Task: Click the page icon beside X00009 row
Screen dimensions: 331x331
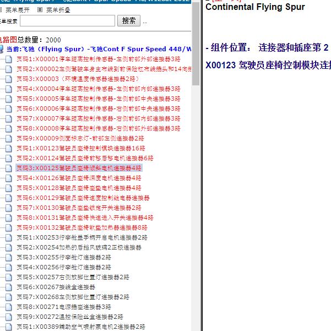Action: coord(9,139)
